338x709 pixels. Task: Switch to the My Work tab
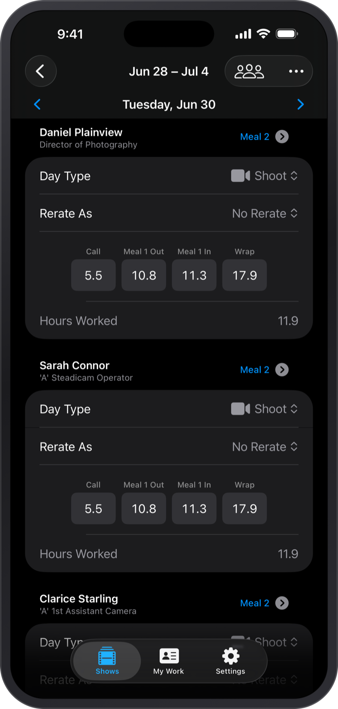pyautogui.click(x=169, y=661)
